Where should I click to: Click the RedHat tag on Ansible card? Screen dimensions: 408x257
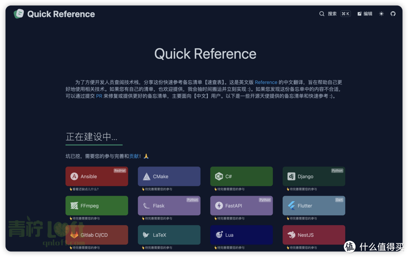tap(120, 171)
